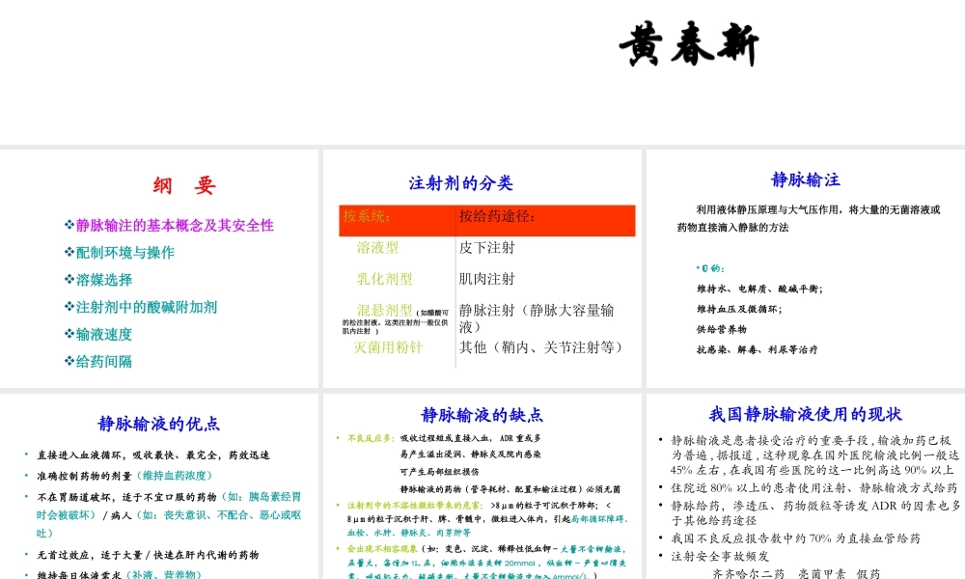965x579 pixels.
Task: Open the 我国静脉输液使用的现状 slide thumbnail
Action: [x=806, y=486]
